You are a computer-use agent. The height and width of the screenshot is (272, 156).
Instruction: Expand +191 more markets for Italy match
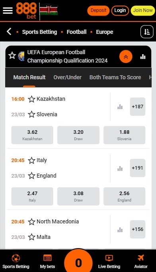[x=138, y=168]
